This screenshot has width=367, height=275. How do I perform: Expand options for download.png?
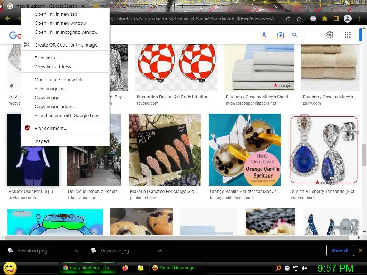tap(76, 251)
